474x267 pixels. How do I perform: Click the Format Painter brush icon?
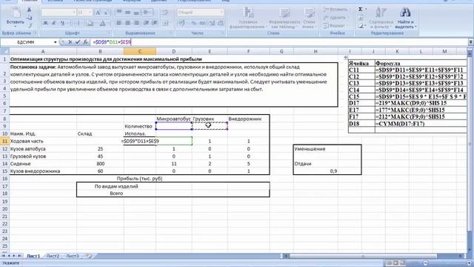[30, 25]
